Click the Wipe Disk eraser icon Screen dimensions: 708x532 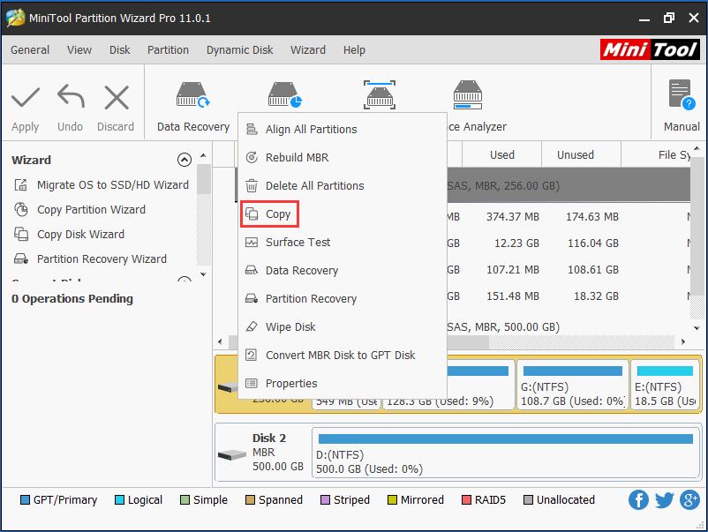[252, 326]
